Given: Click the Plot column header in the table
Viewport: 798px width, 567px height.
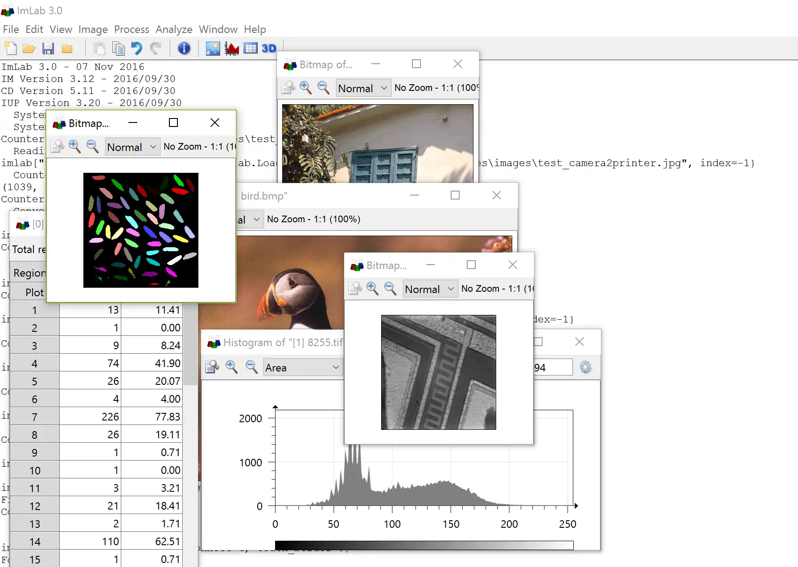Looking at the screenshot, I should click(x=34, y=292).
